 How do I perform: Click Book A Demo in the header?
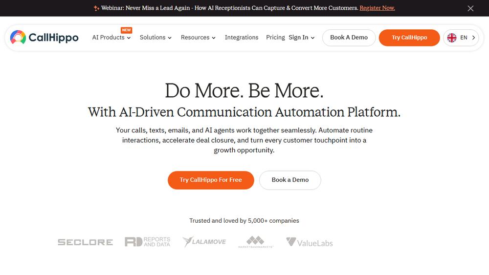coord(349,38)
